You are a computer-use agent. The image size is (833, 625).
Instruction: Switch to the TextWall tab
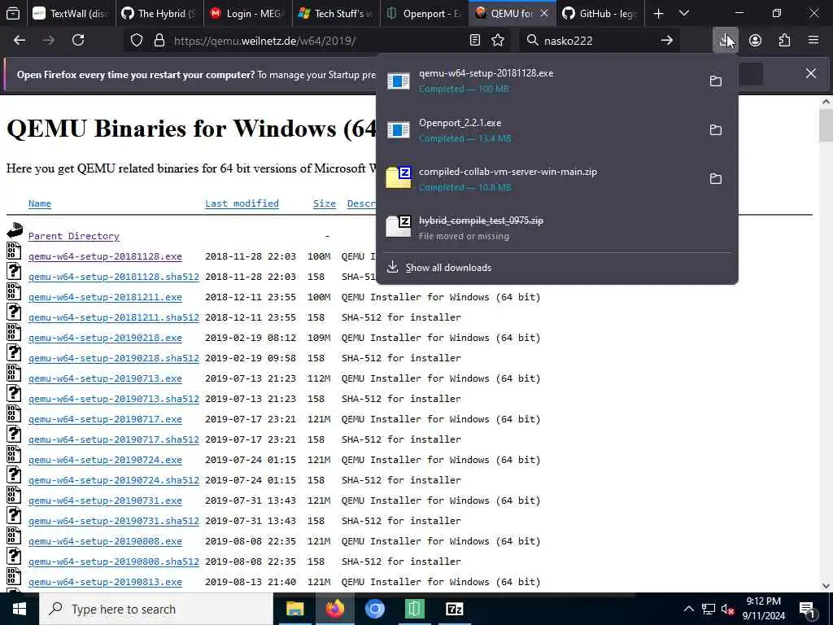click(71, 14)
